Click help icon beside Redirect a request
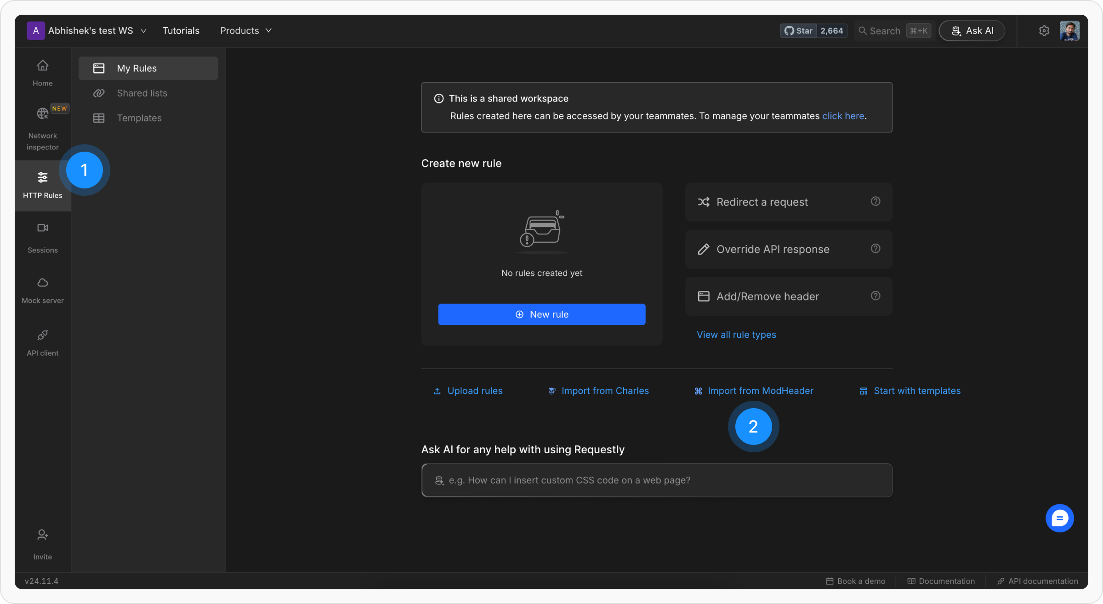This screenshot has height=604, width=1103. coord(875,201)
